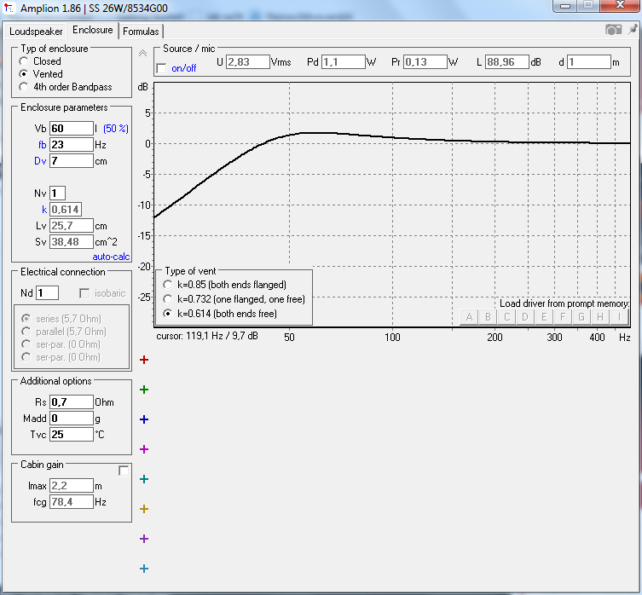Click the blue Dv label link
This screenshot has width=642, height=595.
pyautogui.click(x=40, y=161)
